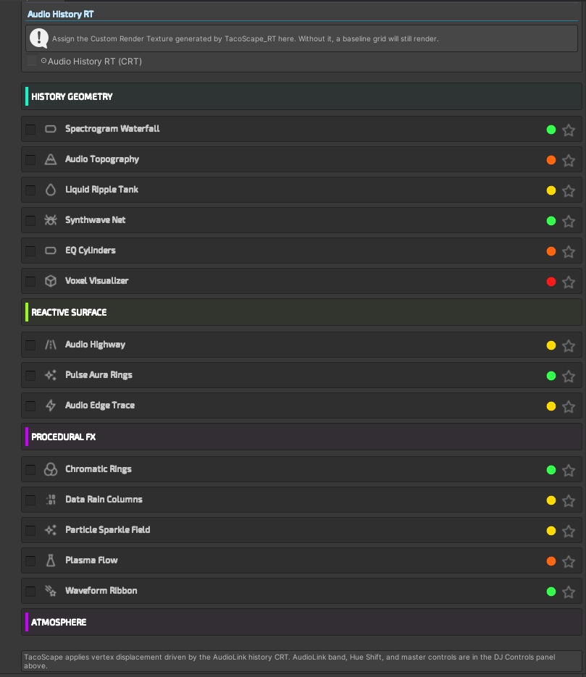Star the Chromatic Rings effect
Screen dimensions: 586x677
[x=569, y=471]
